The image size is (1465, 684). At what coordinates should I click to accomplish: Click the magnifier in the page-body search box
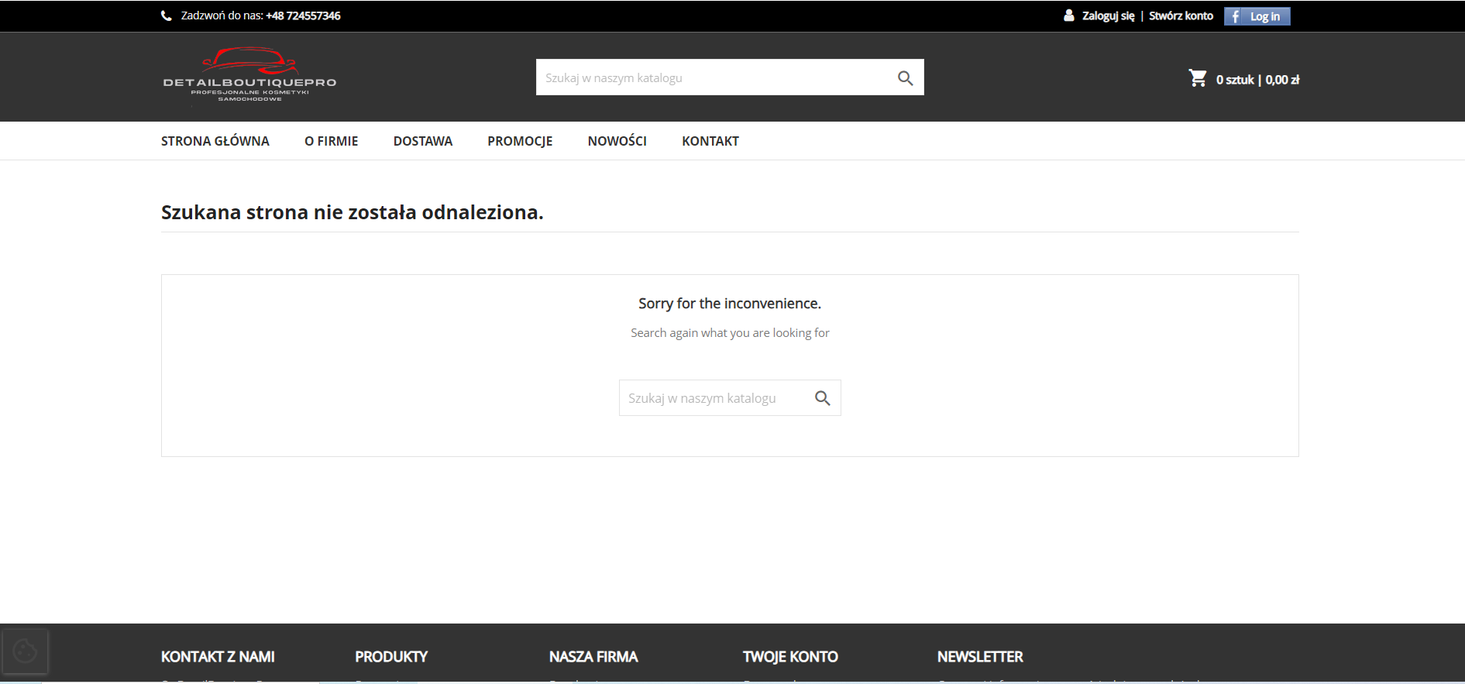point(823,398)
